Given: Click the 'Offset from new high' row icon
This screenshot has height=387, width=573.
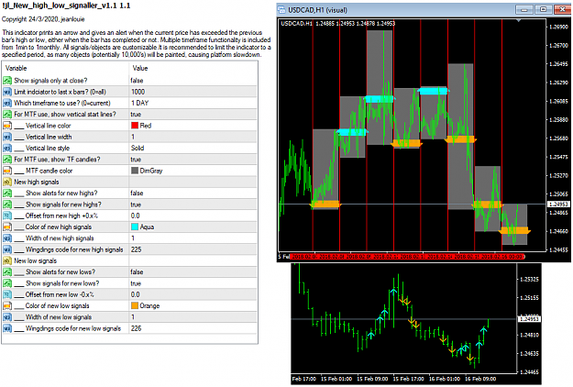Looking at the screenshot, I should coord(7,216).
